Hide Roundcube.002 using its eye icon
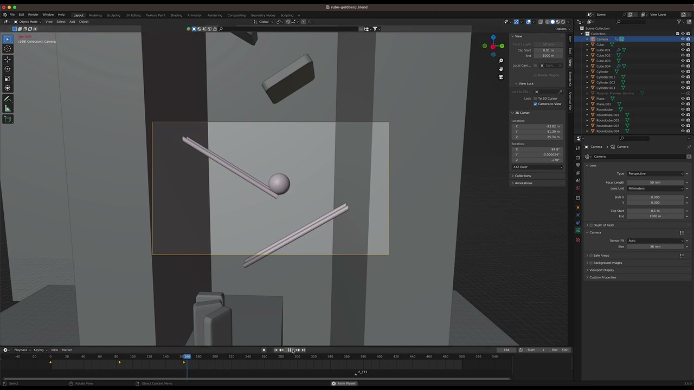This screenshot has width=694, height=390. coord(683,120)
